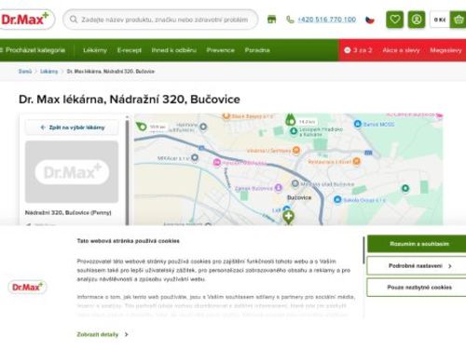Viewport: 466px width, 349px height.
Task: Click Zpět na výběr lékárny button
Action: (72, 128)
